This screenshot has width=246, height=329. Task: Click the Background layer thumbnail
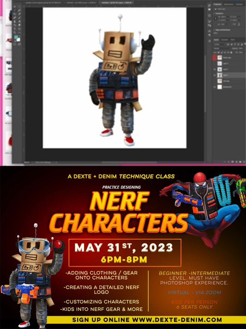pos(220,87)
